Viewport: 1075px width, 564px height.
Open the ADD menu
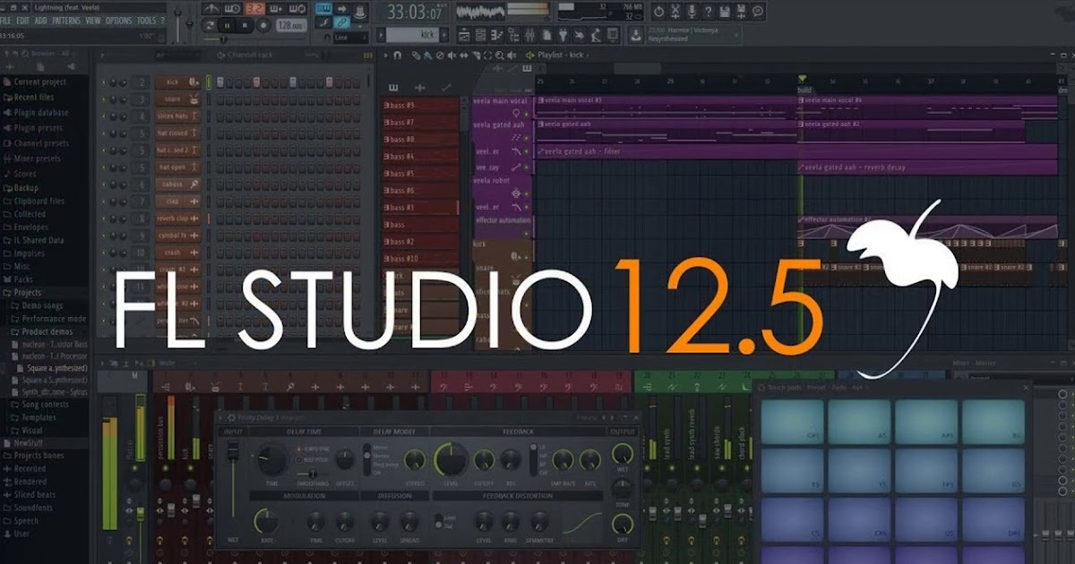(41, 21)
